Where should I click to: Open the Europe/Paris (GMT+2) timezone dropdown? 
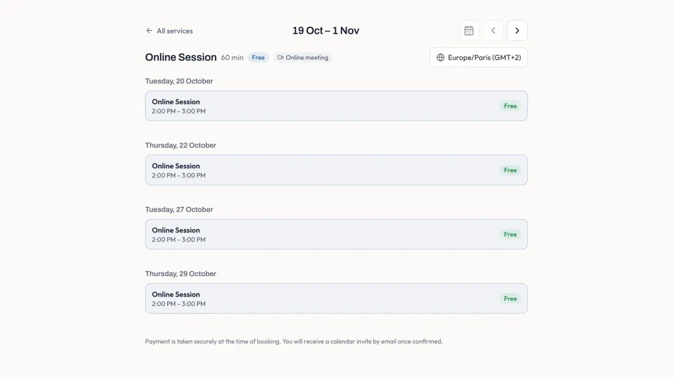[x=478, y=57]
